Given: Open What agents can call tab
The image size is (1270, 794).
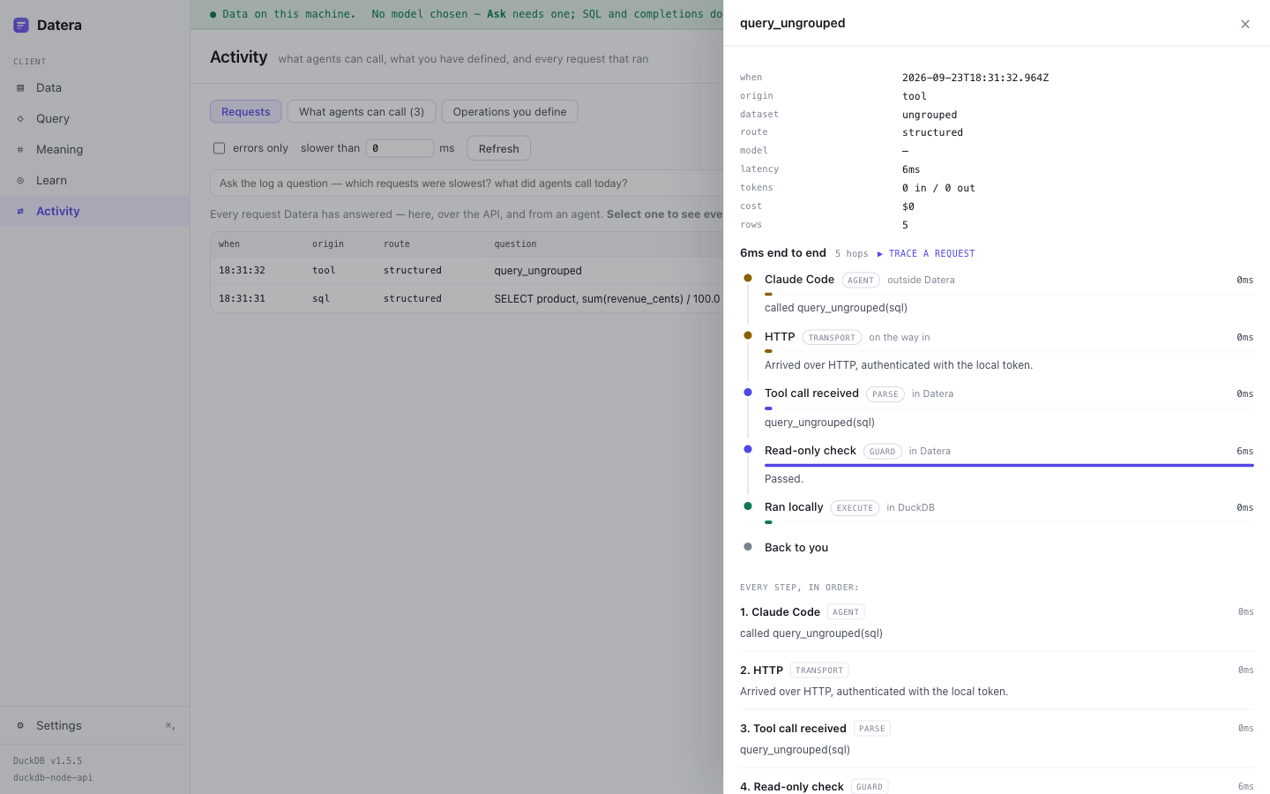Looking at the screenshot, I should tap(362, 112).
